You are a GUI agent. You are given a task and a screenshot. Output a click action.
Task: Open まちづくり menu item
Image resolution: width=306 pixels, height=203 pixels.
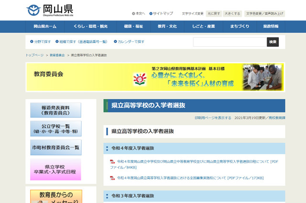coord(240,26)
